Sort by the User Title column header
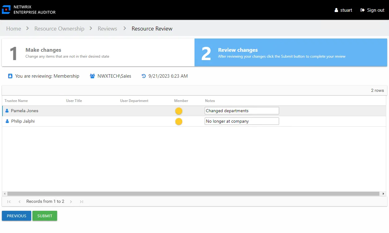Screen dimensions: 389x233 coord(74,101)
